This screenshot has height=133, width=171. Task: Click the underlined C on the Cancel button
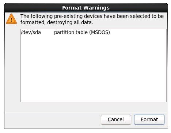(109, 119)
